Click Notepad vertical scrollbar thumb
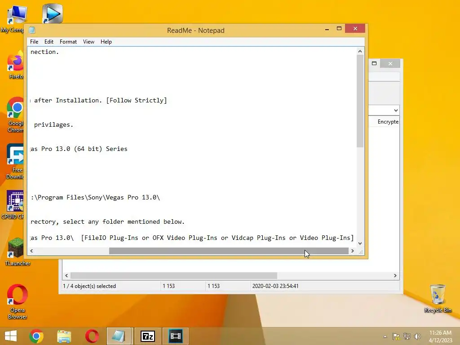This screenshot has height=345, width=460. (360, 101)
